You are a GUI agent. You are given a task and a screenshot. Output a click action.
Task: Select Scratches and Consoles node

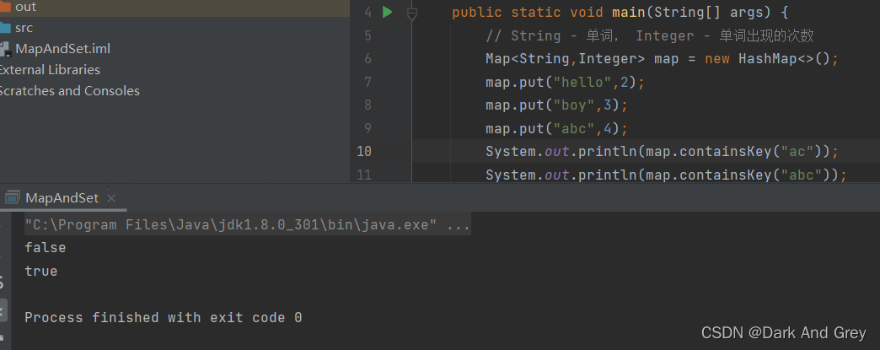coord(69,90)
